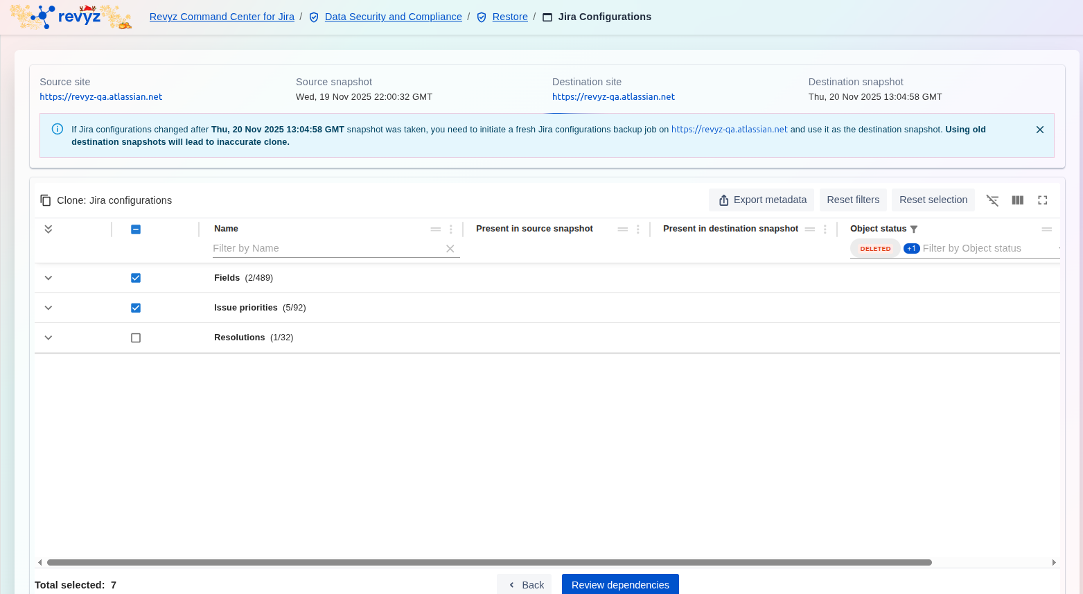Image resolution: width=1083 pixels, height=594 pixels.
Task: Click the Object status filter funnel icon
Action: point(914,229)
